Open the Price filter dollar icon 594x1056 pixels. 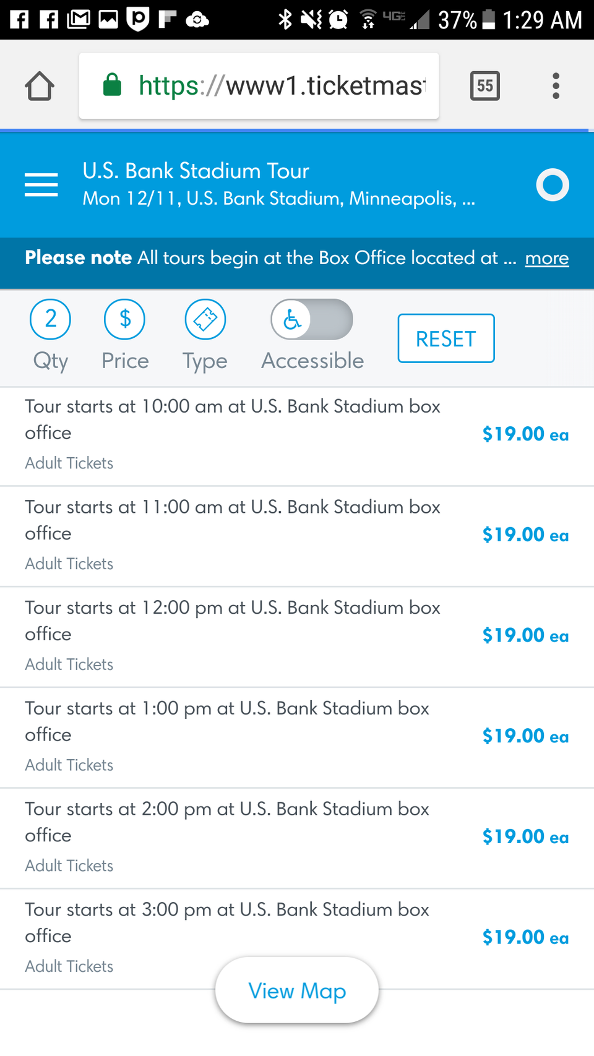click(124, 320)
